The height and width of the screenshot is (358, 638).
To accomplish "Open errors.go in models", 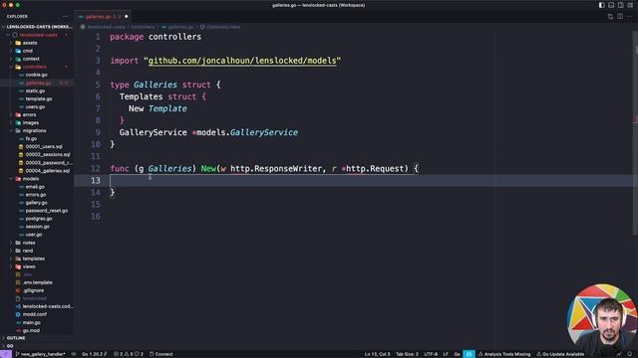I will click(36, 195).
